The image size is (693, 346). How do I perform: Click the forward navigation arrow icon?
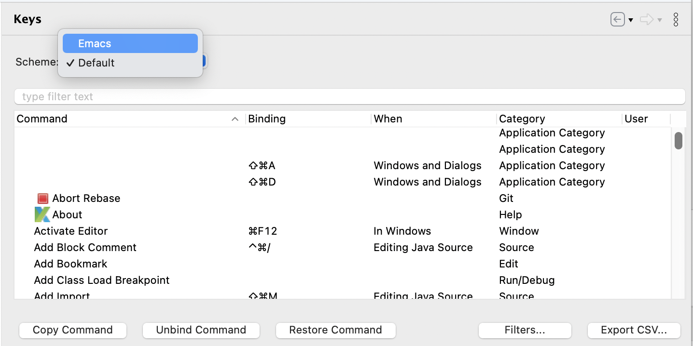tap(646, 20)
